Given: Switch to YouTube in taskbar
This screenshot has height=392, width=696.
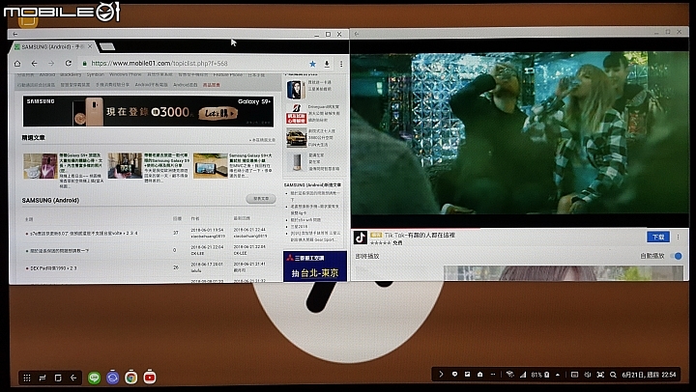Looking at the screenshot, I should 150,378.
